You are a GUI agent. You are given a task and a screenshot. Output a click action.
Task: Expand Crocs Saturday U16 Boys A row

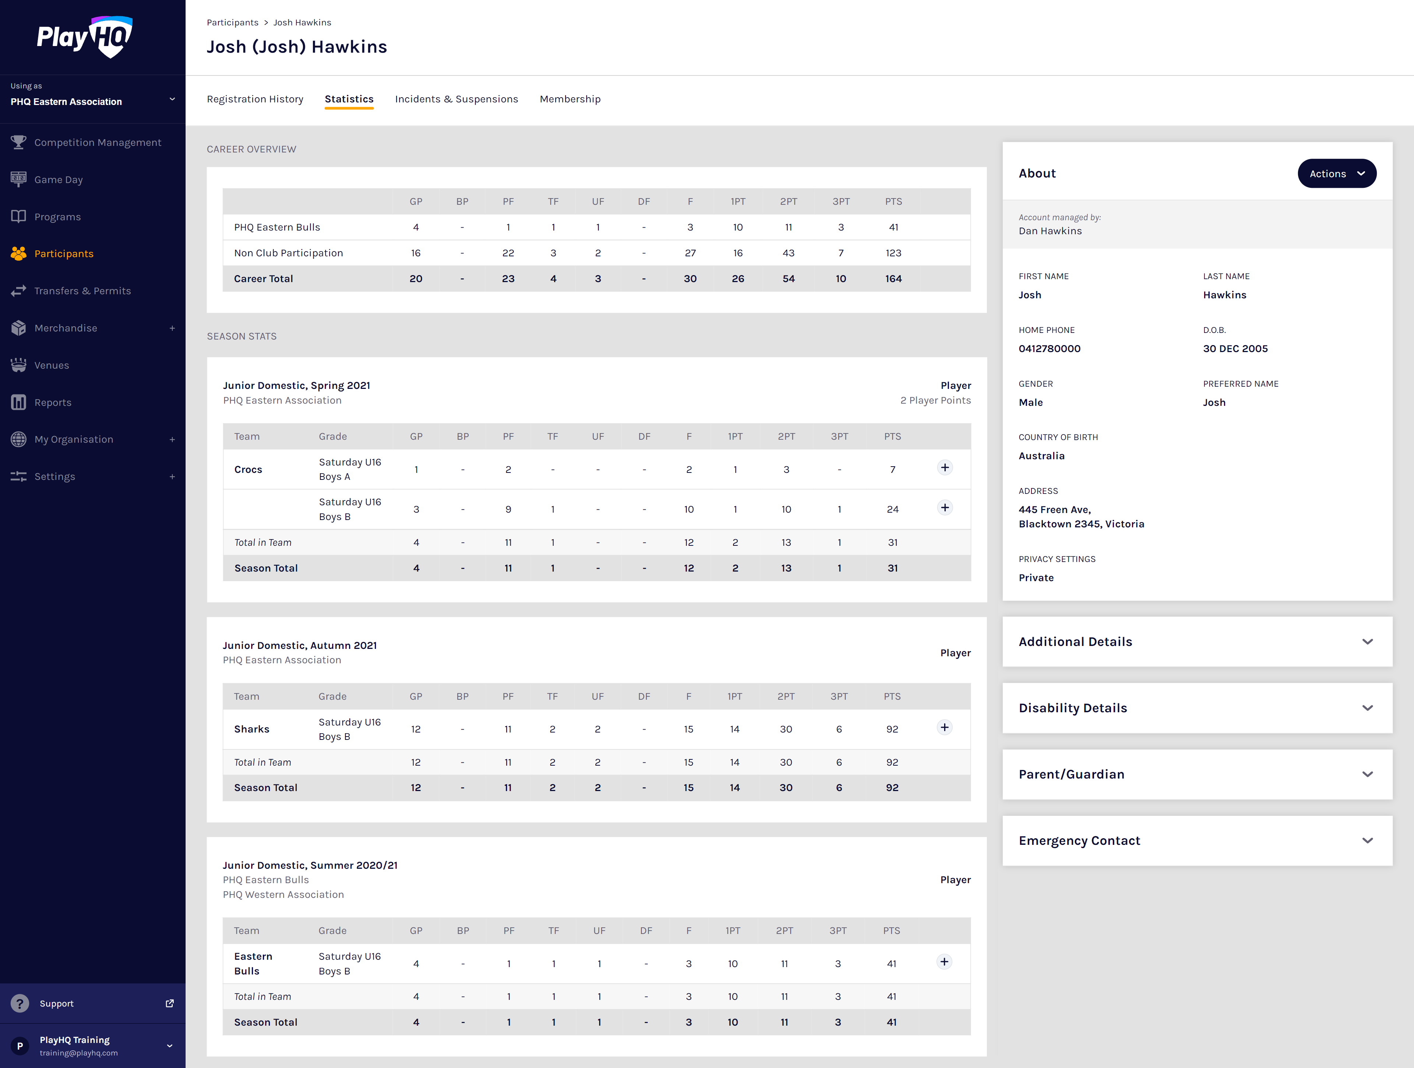coord(945,468)
